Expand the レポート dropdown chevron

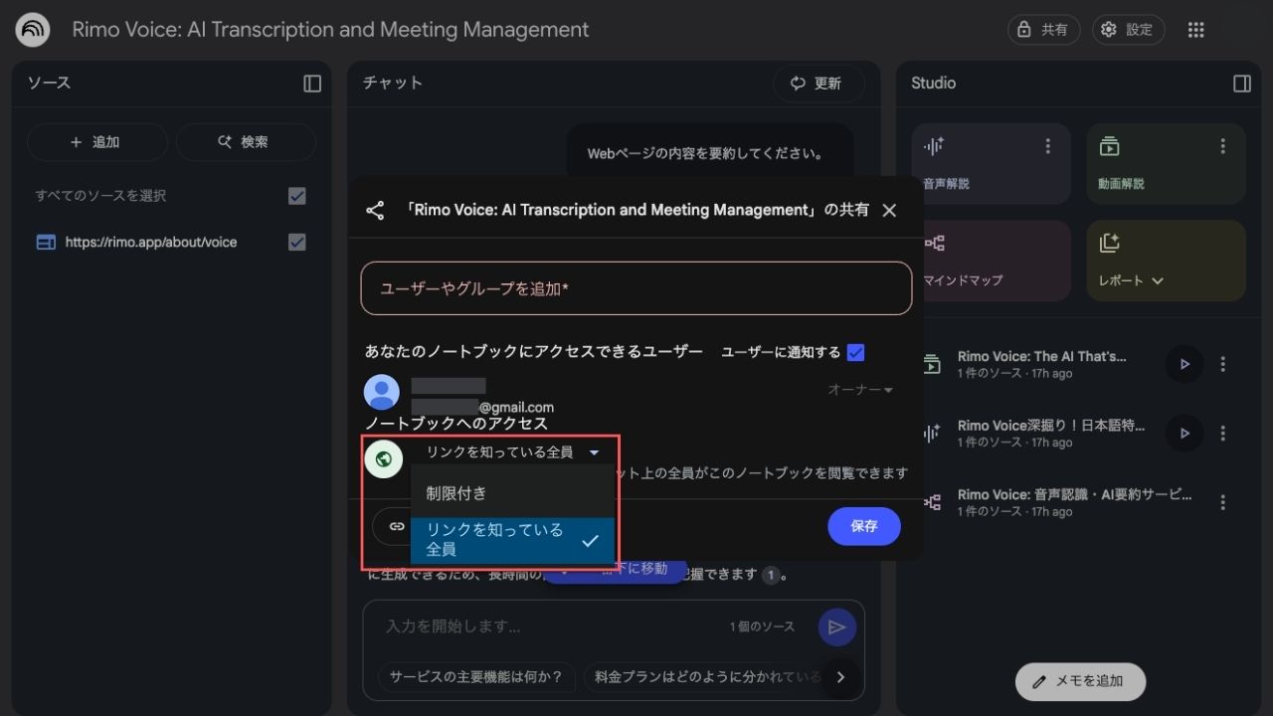click(1158, 281)
